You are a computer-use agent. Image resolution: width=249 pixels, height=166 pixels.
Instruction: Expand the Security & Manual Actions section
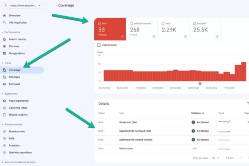pos(2,162)
